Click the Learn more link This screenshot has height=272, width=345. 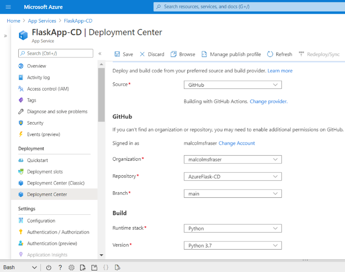(x=280, y=71)
